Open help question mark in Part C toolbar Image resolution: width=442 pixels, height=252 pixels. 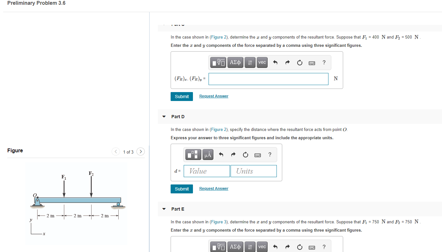tap(324, 62)
